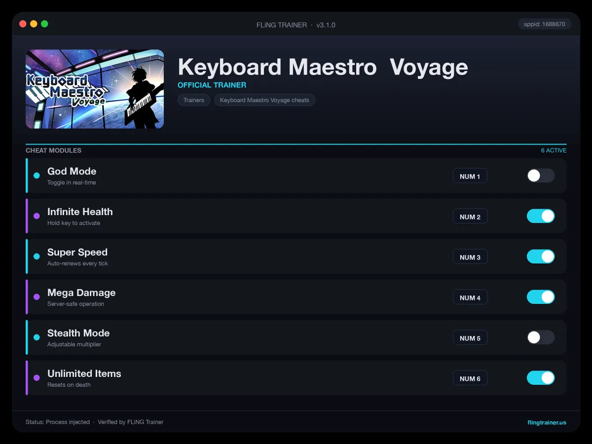Click the cyan dot beside God Mode
This screenshot has width=592, height=444.
click(37, 176)
